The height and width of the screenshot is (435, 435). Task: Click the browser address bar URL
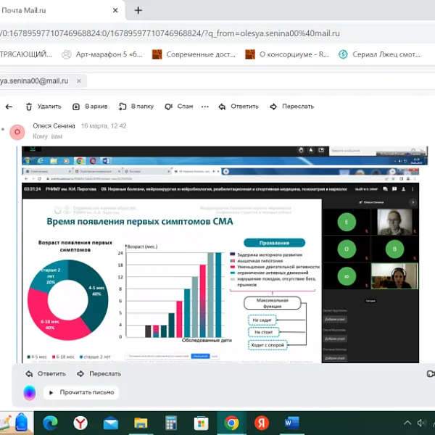(170, 33)
